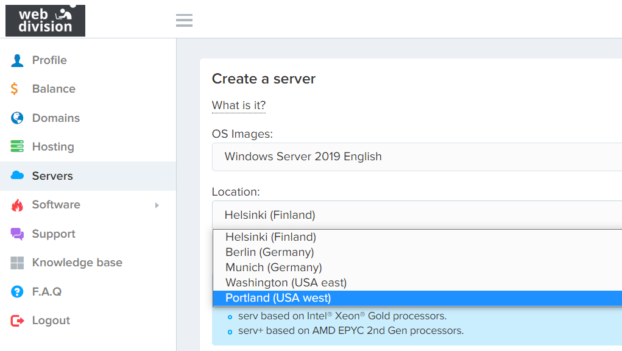Open the Location dropdown showing Helsinki
This screenshot has width=622, height=351.
(416, 214)
